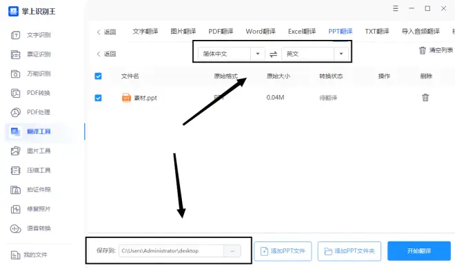This screenshot has width=455, height=269.
Task: Click the 操作 column header
Action: click(384, 76)
